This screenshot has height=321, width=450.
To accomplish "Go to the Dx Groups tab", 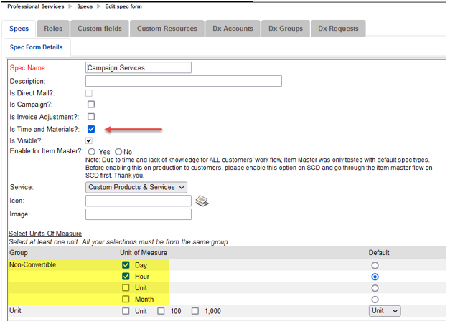I will pos(286,29).
